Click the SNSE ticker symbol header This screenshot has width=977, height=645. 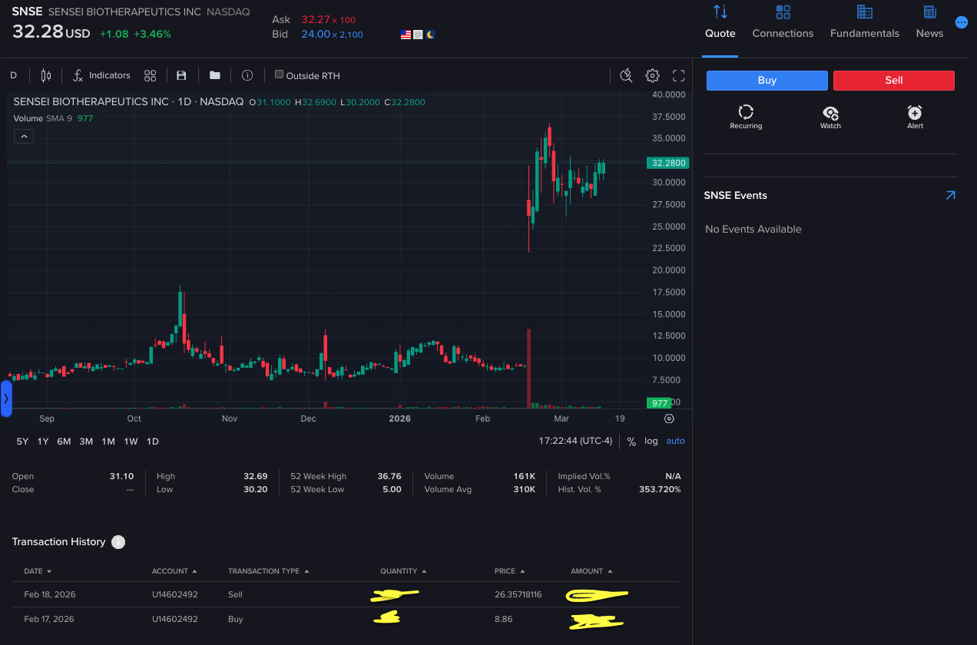(27, 12)
